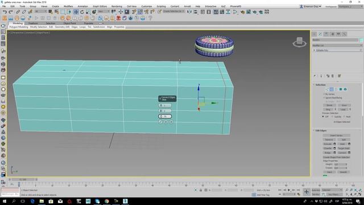The width and height of the screenshot is (364, 205).
Task: Click the timeline frame slider
Action: coord(23,179)
